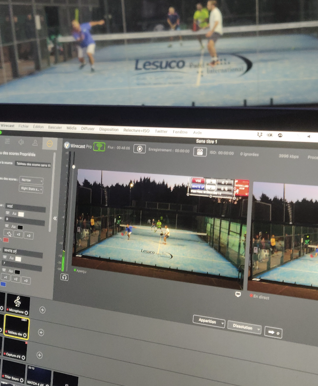Add +2 to the VISÉ team score
This screenshot has height=386, width=318.
point(18,234)
